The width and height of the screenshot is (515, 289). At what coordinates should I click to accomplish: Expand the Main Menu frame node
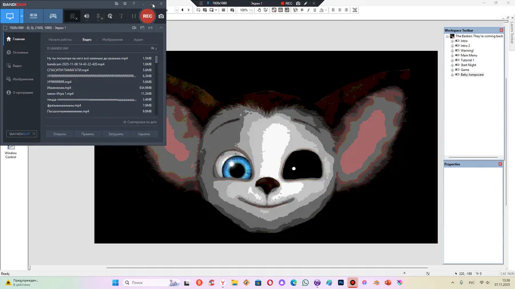[x=452, y=55]
